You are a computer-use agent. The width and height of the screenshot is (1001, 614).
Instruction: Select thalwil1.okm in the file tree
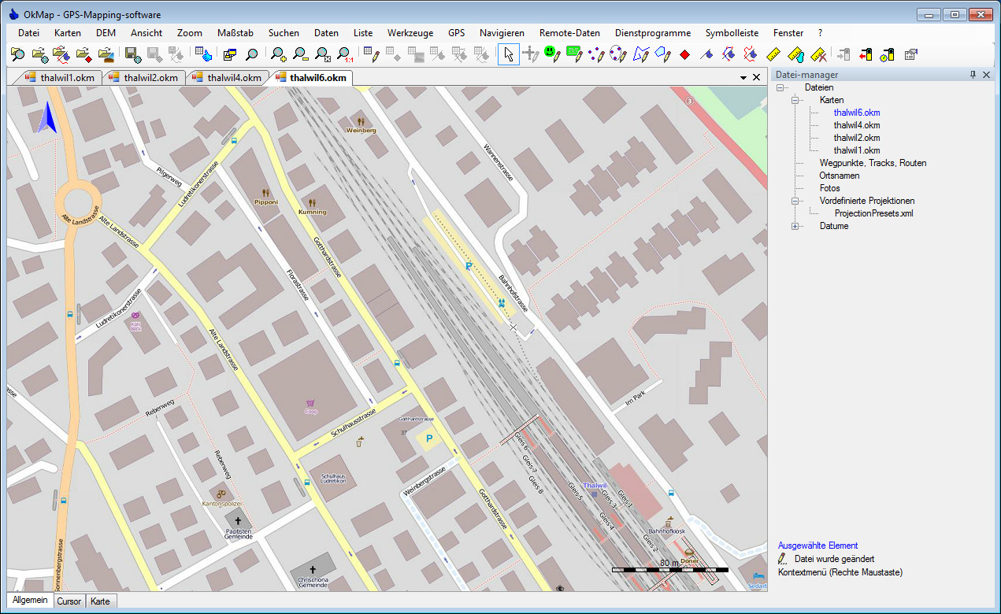pyautogui.click(x=857, y=150)
